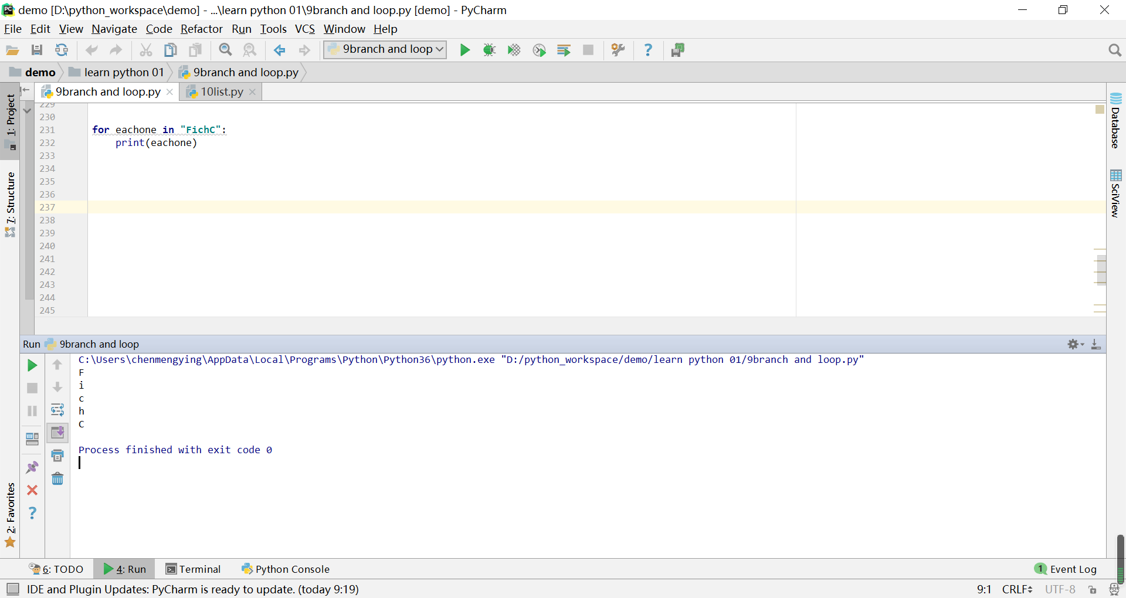The image size is (1126, 598).
Task: Open the run configuration dropdown
Action: (385, 50)
